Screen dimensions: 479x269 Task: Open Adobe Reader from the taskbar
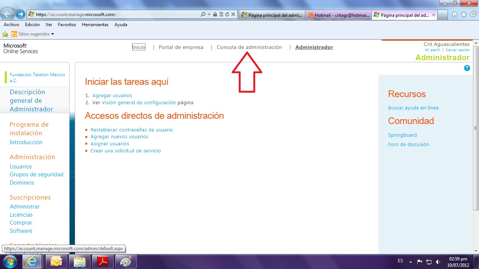[103, 262]
